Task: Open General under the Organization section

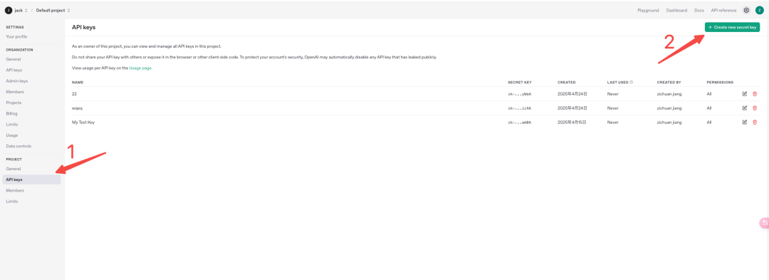Action: click(14, 59)
